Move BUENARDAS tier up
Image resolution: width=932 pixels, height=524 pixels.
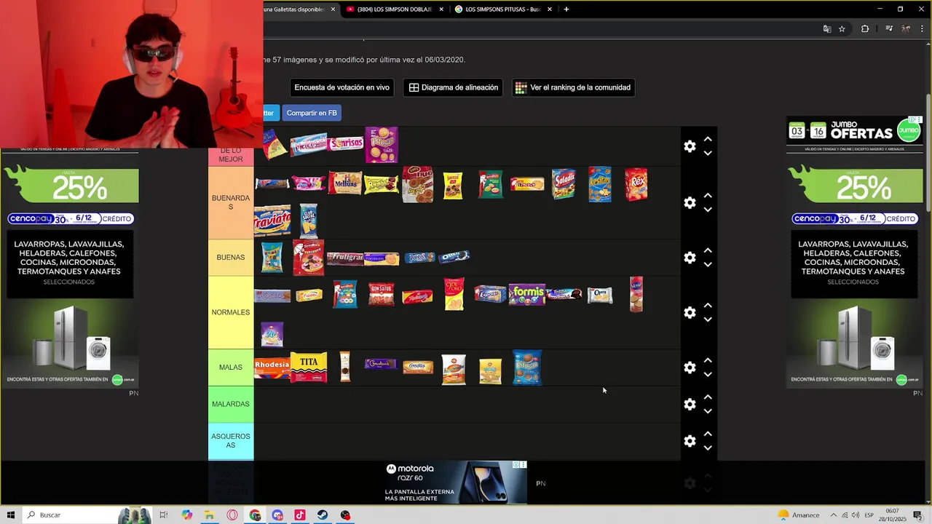point(708,195)
